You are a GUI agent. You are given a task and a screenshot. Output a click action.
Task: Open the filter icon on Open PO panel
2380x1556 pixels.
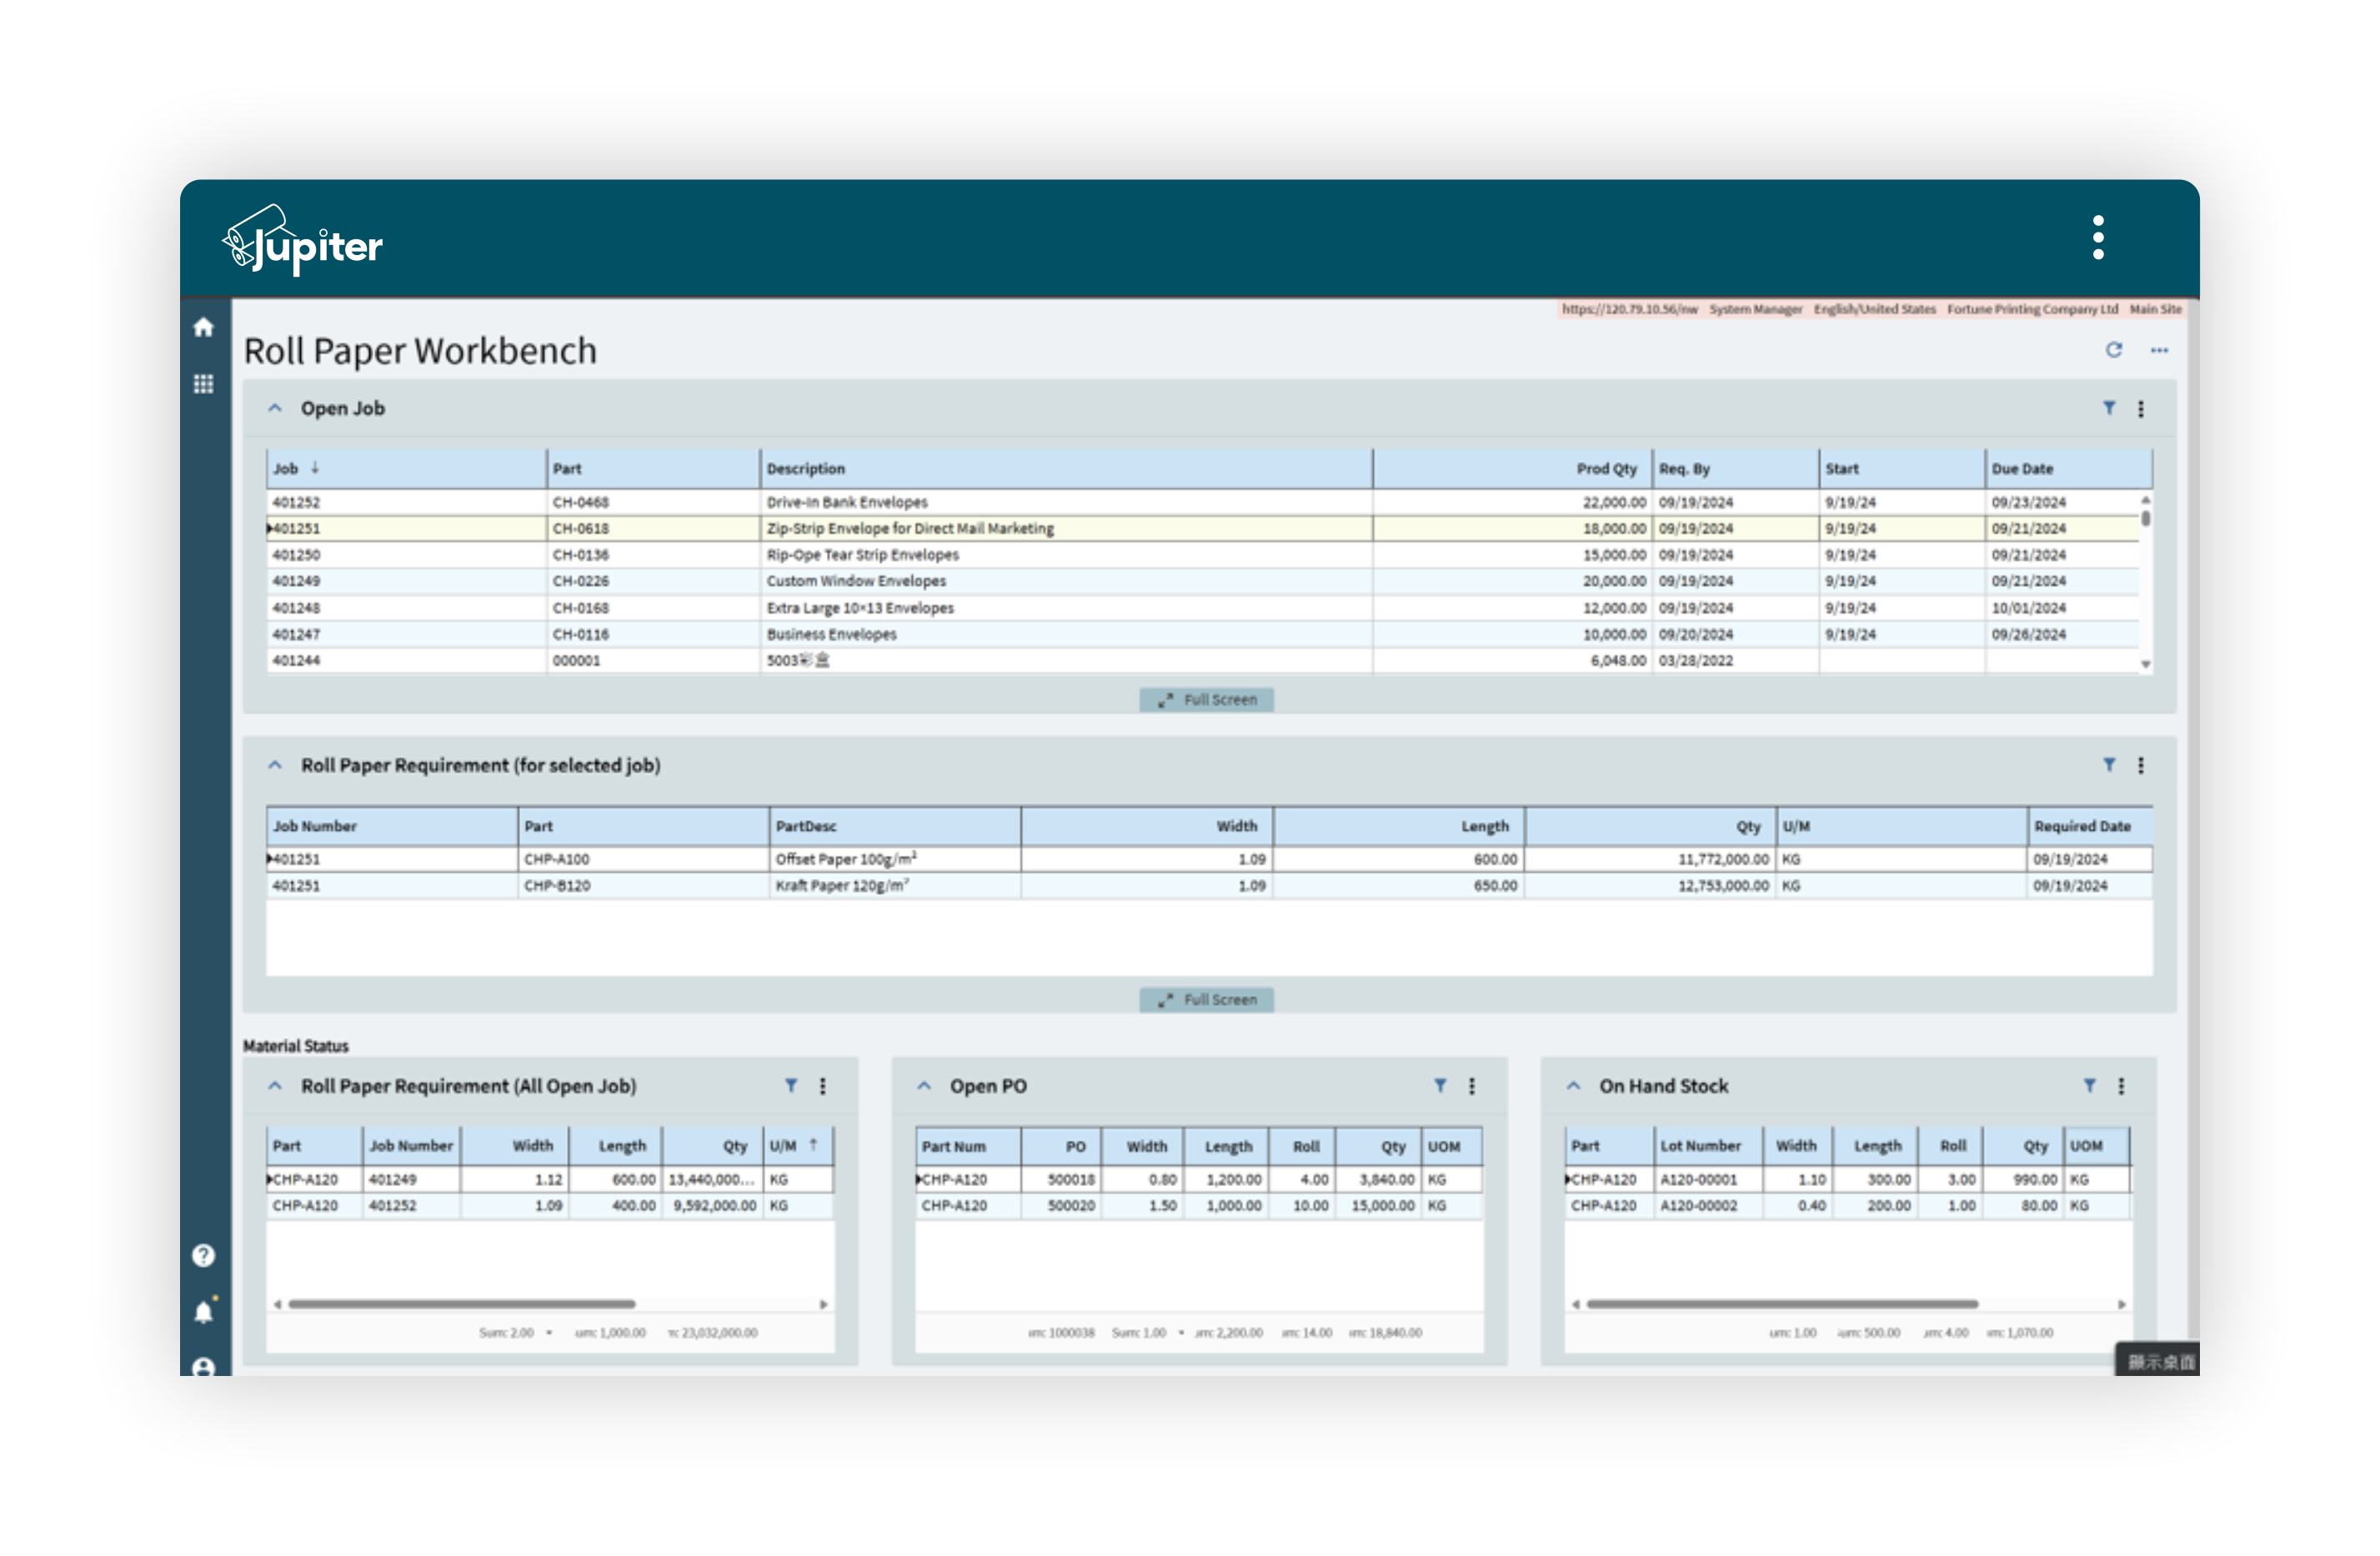[1440, 1085]
